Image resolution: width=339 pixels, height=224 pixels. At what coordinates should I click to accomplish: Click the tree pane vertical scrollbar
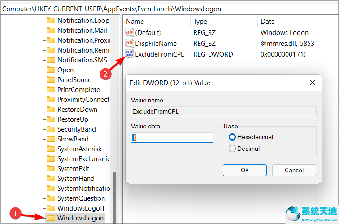115,198
